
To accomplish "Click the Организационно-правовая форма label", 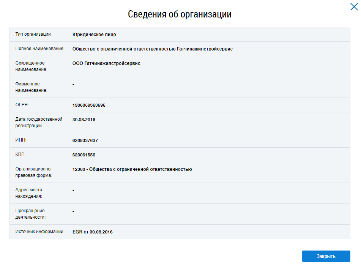I will coord(33,172).
